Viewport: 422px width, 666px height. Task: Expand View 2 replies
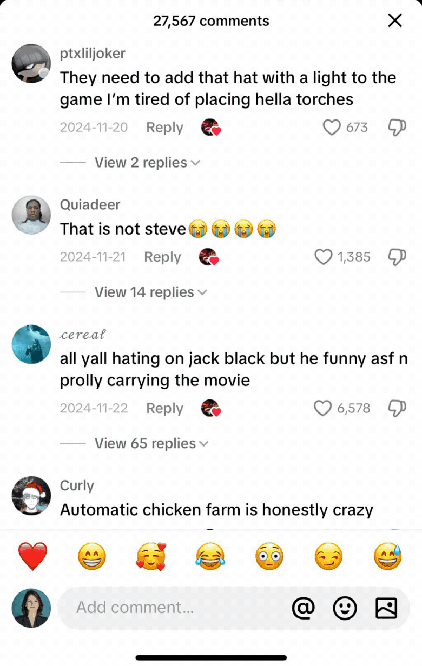point(147,163)
